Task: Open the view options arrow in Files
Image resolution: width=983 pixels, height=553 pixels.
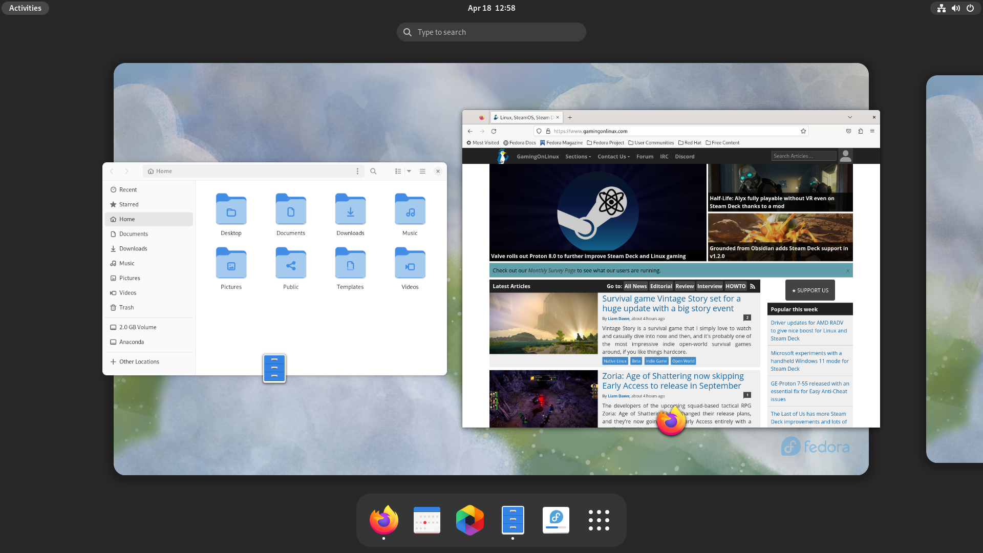Action: (409, 171)
